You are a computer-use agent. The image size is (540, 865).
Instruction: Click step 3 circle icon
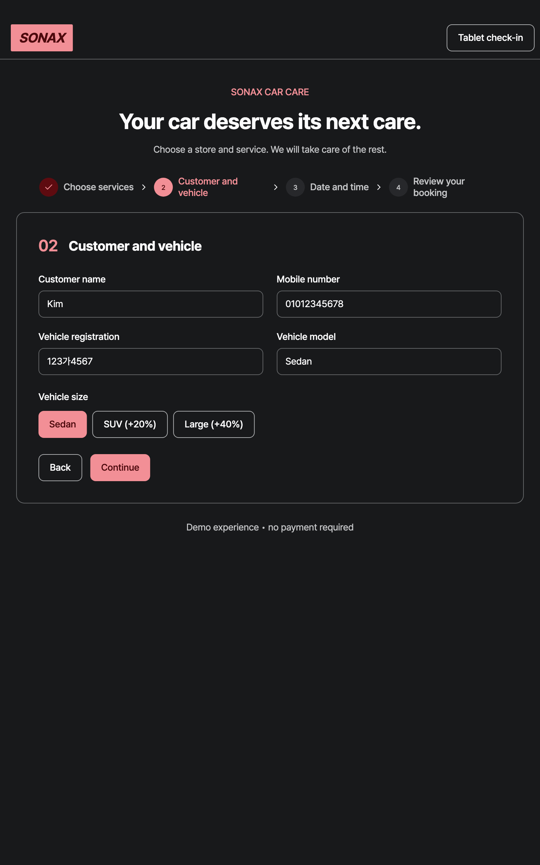[x=295, y=187]
